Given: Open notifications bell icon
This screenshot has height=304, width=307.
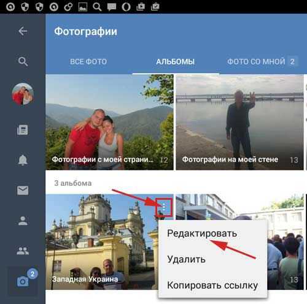Looking at the screenshot, I should pyautogui.click(x=23, y=159).
